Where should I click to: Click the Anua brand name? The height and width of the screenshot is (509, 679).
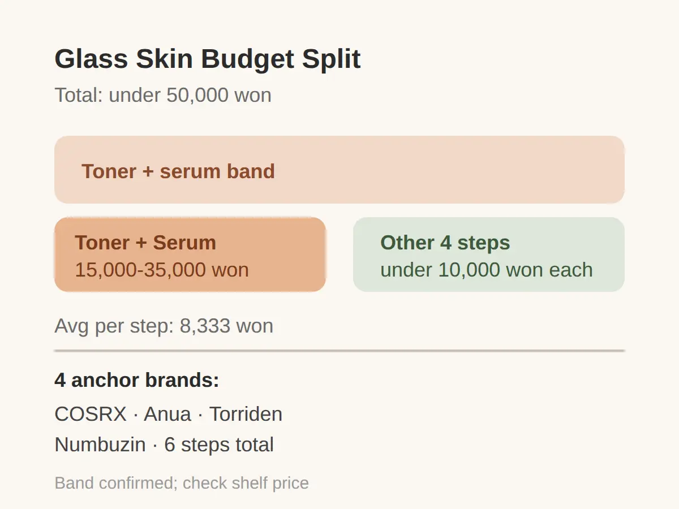click(167, 414)
